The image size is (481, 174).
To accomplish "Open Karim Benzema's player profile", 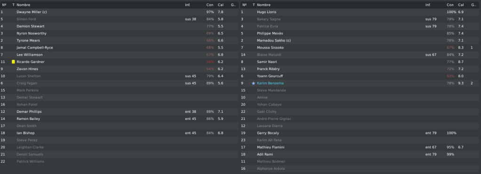I will [270, 83].
